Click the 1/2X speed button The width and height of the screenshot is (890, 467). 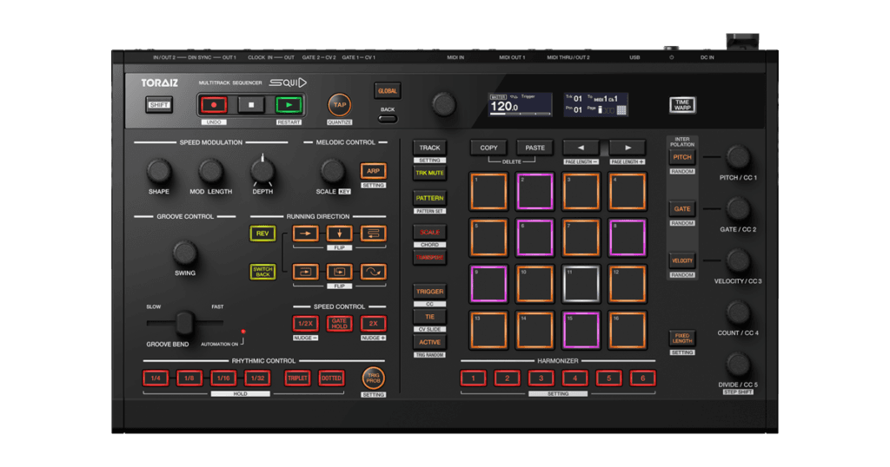click(x=305, y=324)
